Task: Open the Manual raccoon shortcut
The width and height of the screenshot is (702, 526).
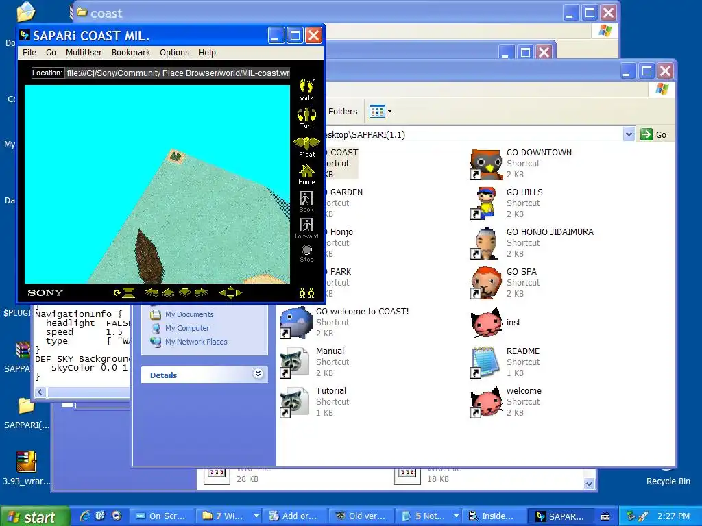Action: (295, 362)
